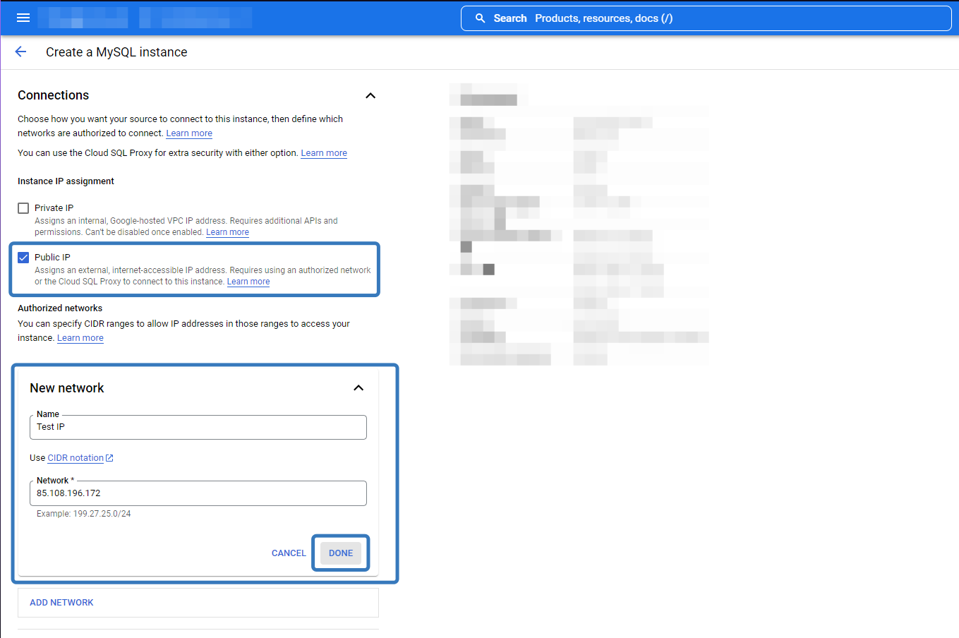Open Learn more under Authorized networks
The width and height of the screenshot is (959, 638).
[x=80, y=338]
